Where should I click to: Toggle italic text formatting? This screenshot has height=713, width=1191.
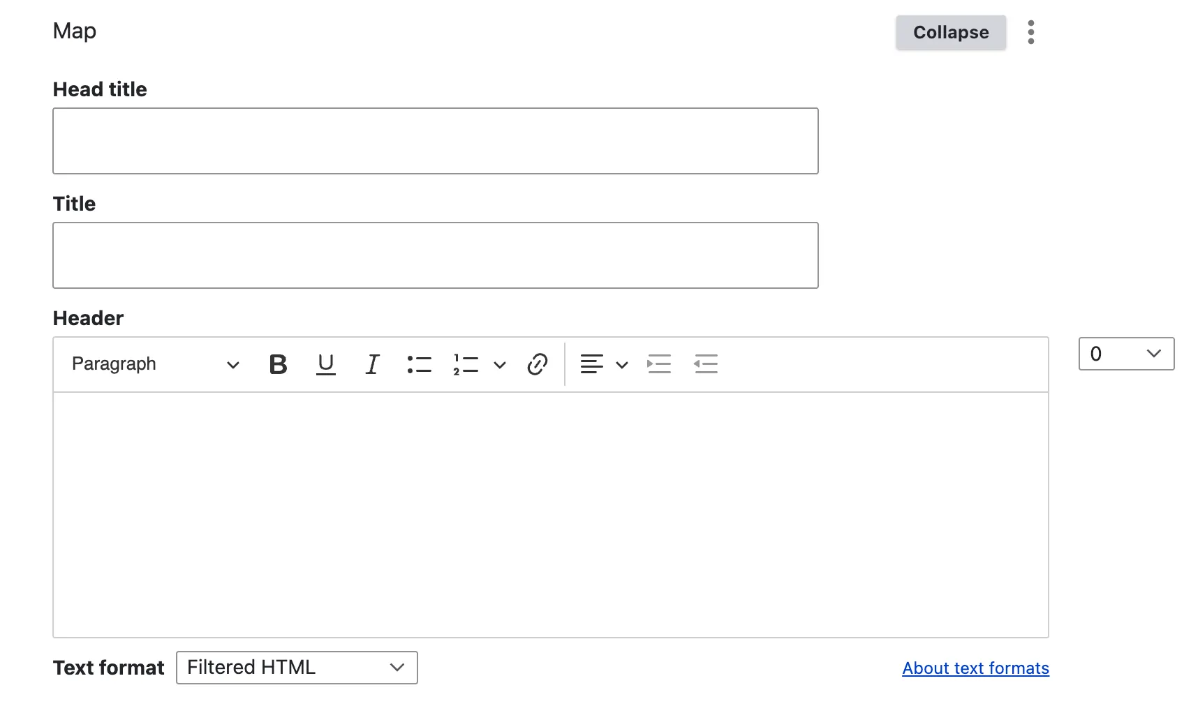pyautogui.click(x=372, y=364)
